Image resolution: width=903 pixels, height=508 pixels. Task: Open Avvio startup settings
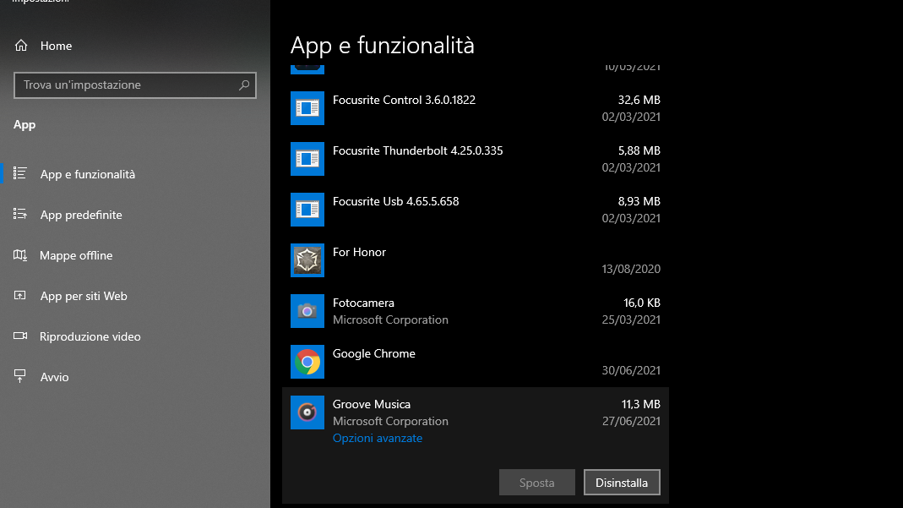pos(54,377)
